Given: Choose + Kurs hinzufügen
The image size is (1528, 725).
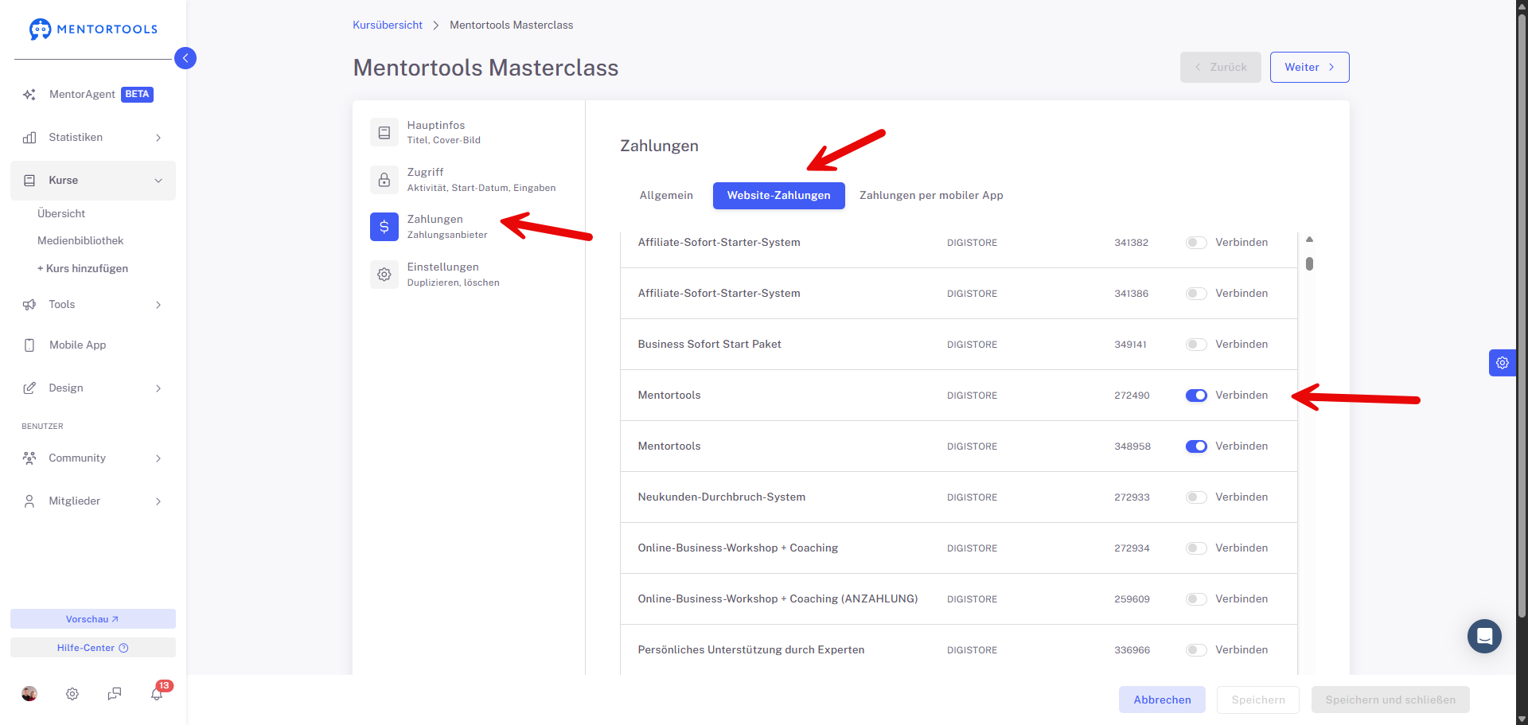Looking at the screenshot, I should 83,269.
